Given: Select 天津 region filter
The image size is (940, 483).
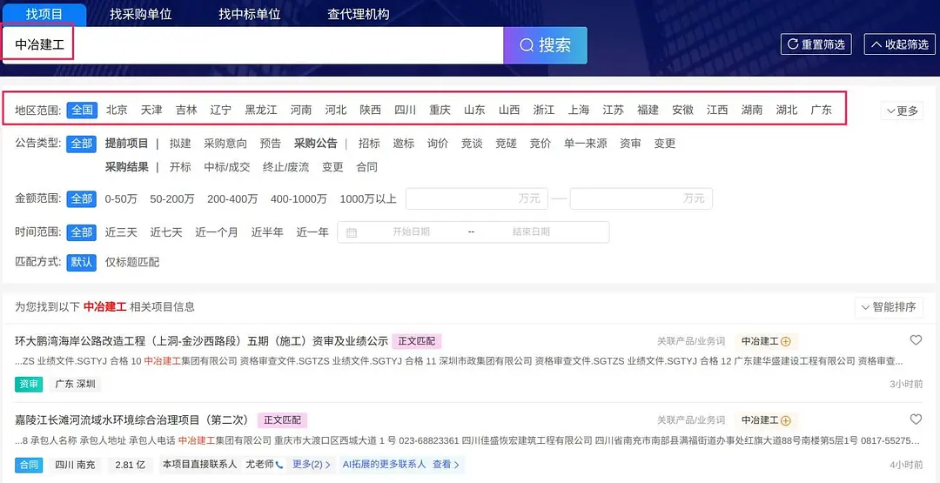Looking at the screenshot, I should (x=151, y=111).
